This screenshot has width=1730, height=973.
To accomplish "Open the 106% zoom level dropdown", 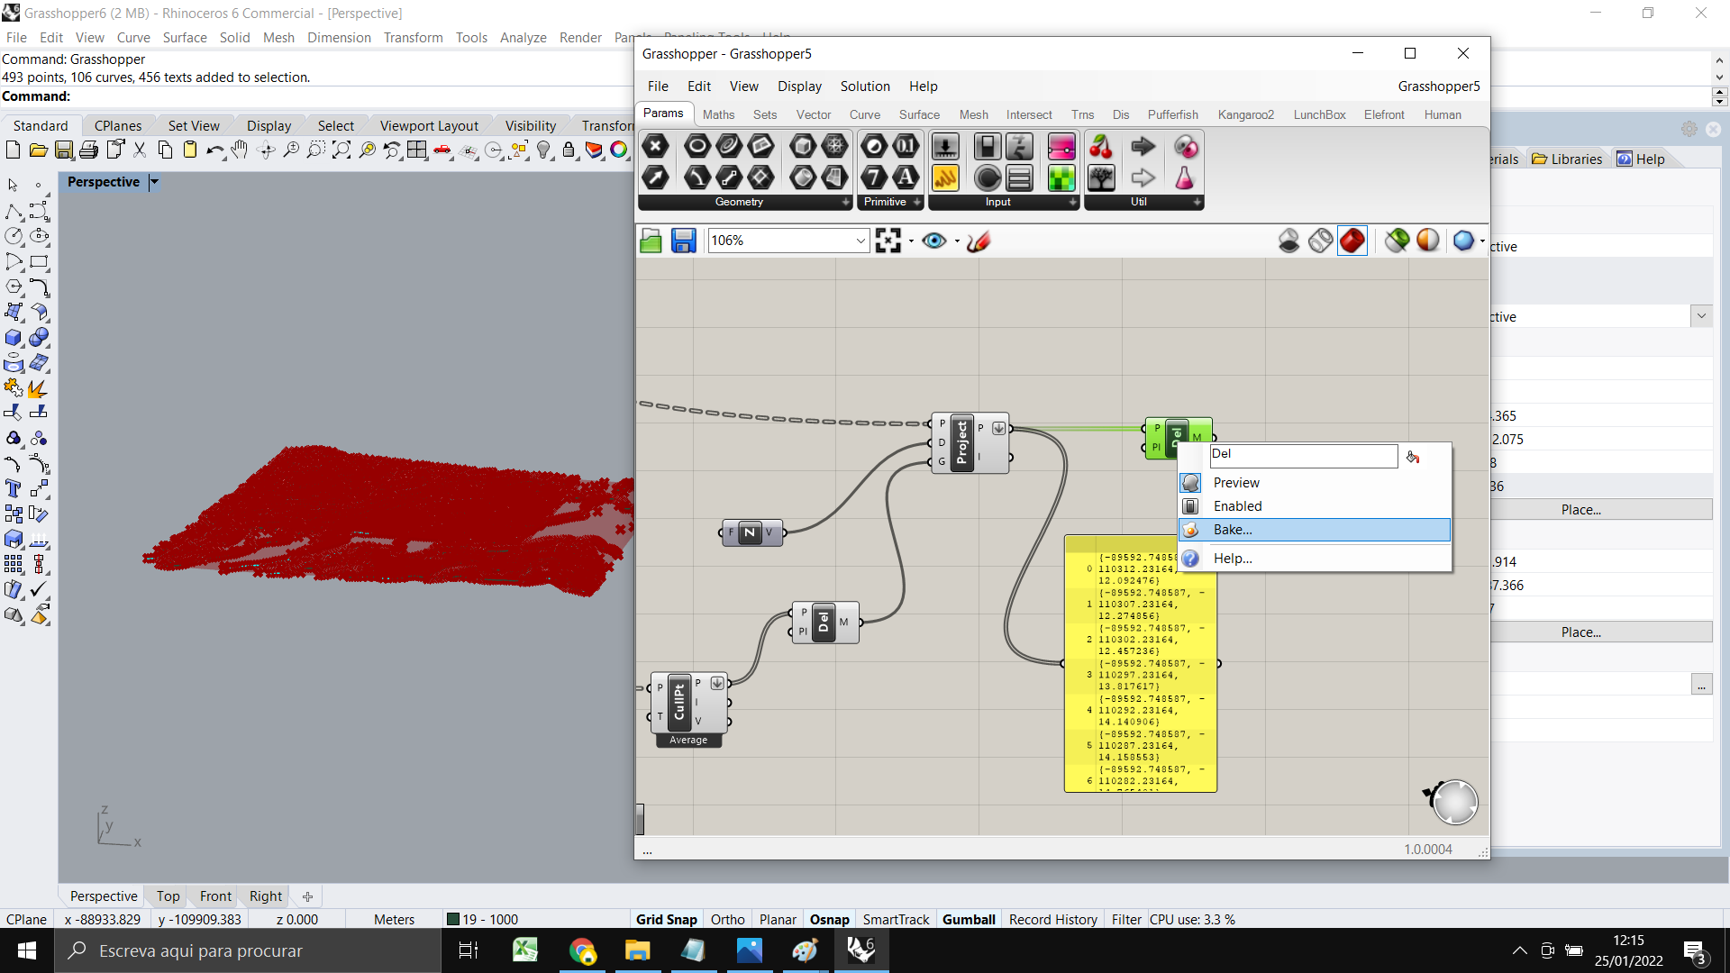I will click(x=860, y=241).
